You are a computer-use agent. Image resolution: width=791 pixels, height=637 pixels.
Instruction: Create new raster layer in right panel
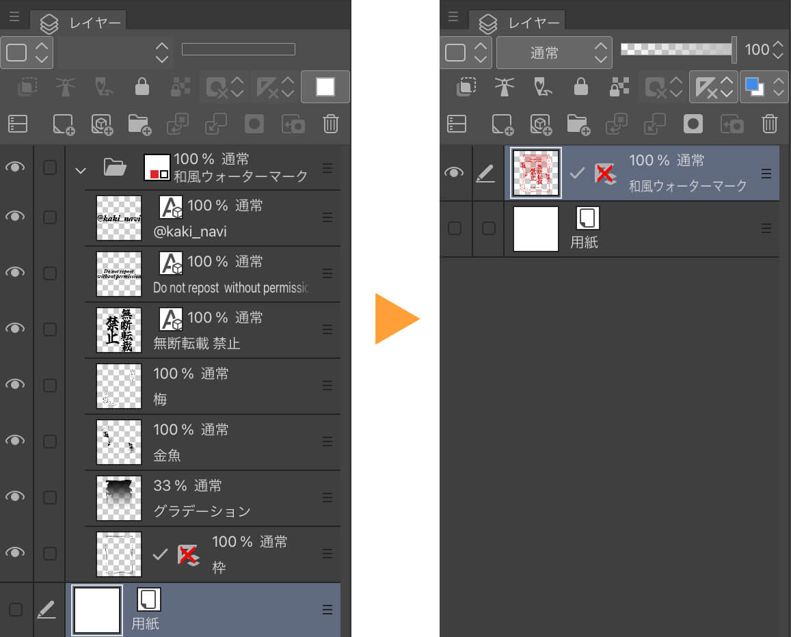pyautogui.click(x=502, y=124)
